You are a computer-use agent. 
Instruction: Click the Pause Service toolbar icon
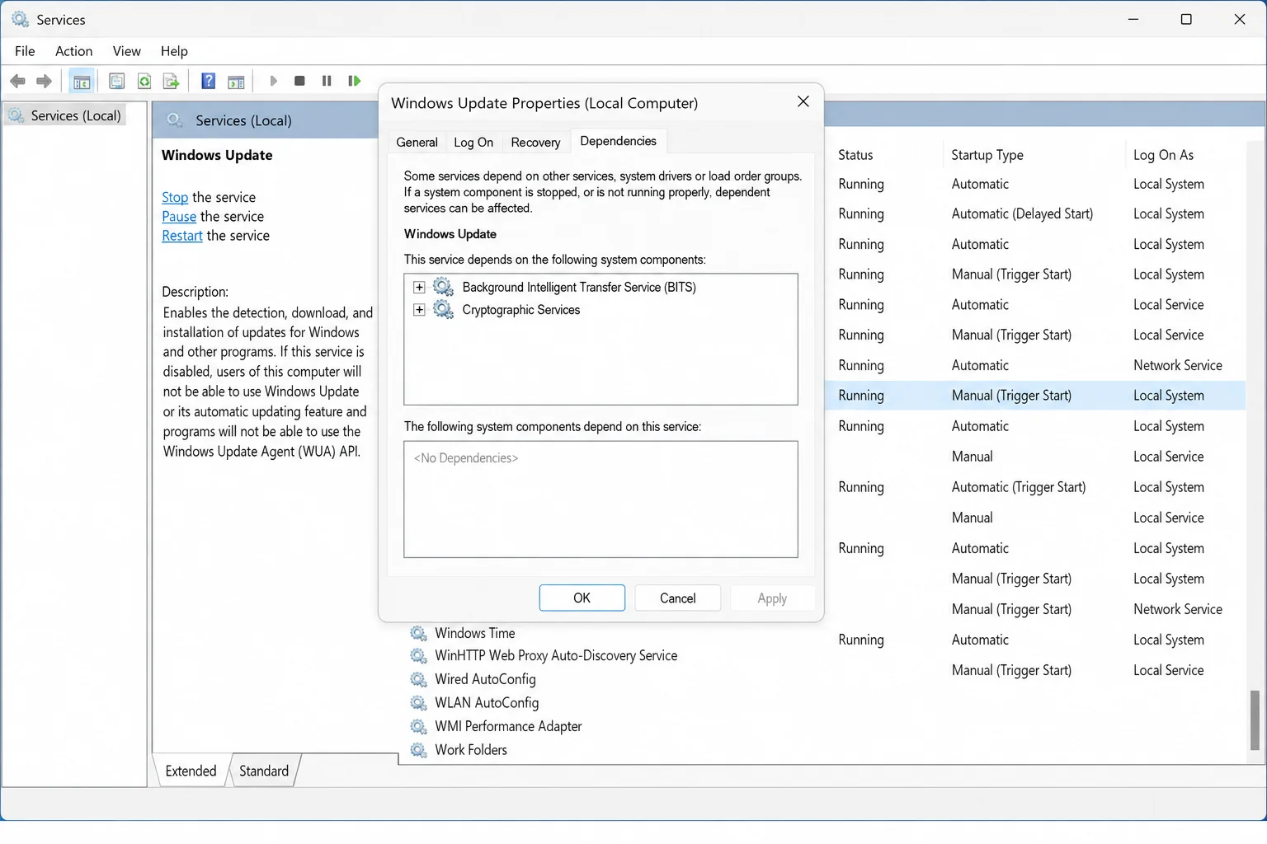[327, 81]
